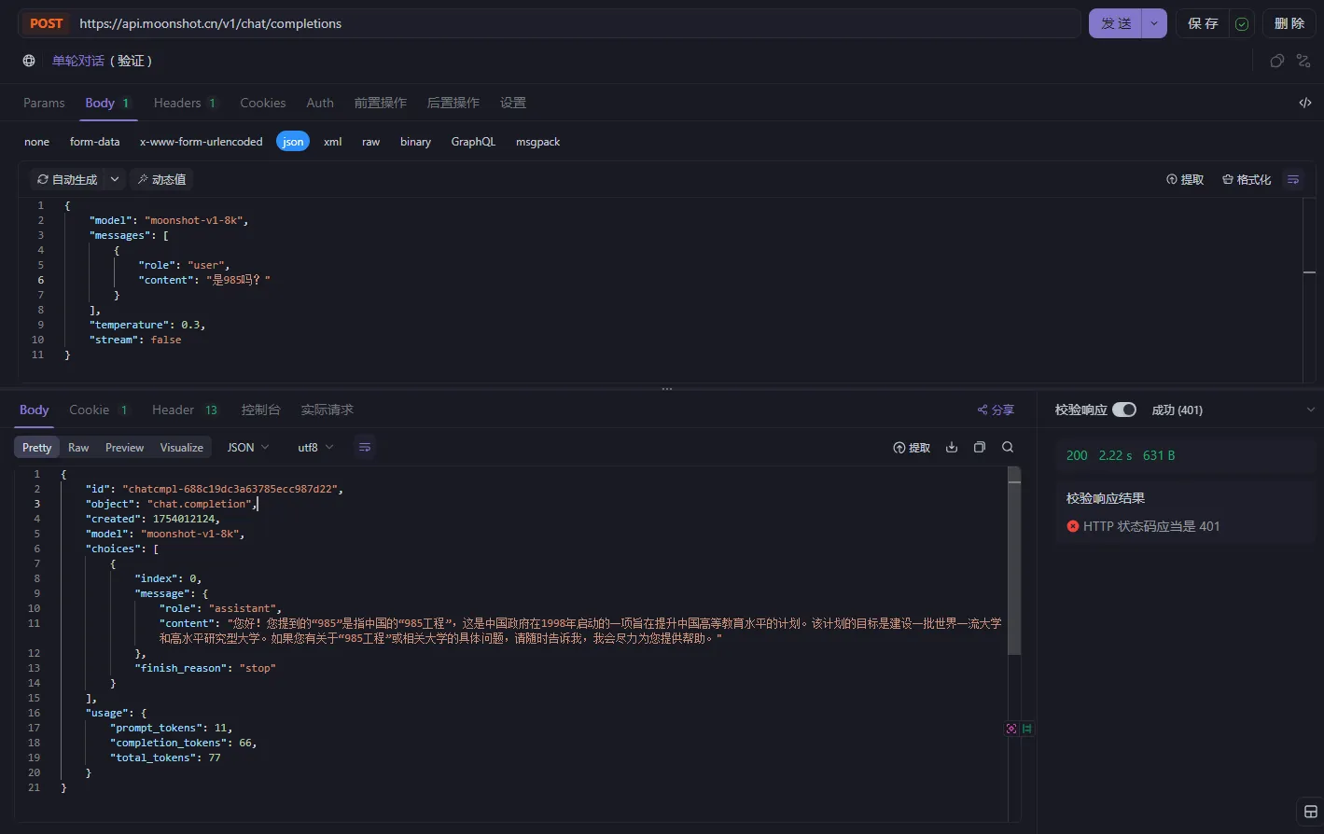Select the Pretty response view
The height and width of the screenshot is (834, 1324).
(36, 448)
